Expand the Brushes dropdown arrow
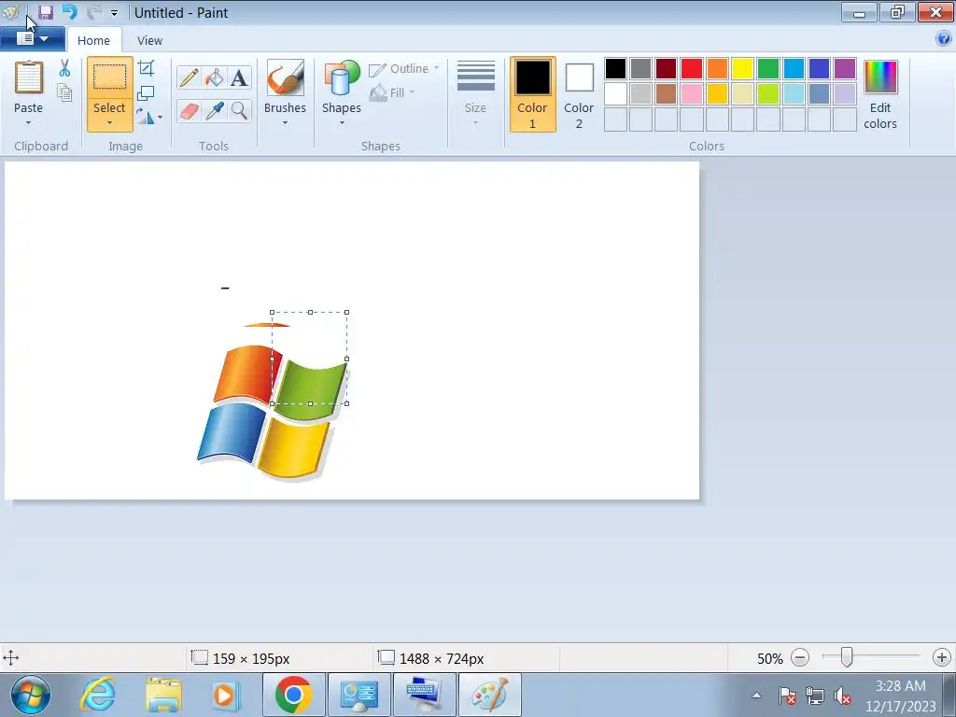The height and width of the screenshot is (717, 956). coord(286,123)
